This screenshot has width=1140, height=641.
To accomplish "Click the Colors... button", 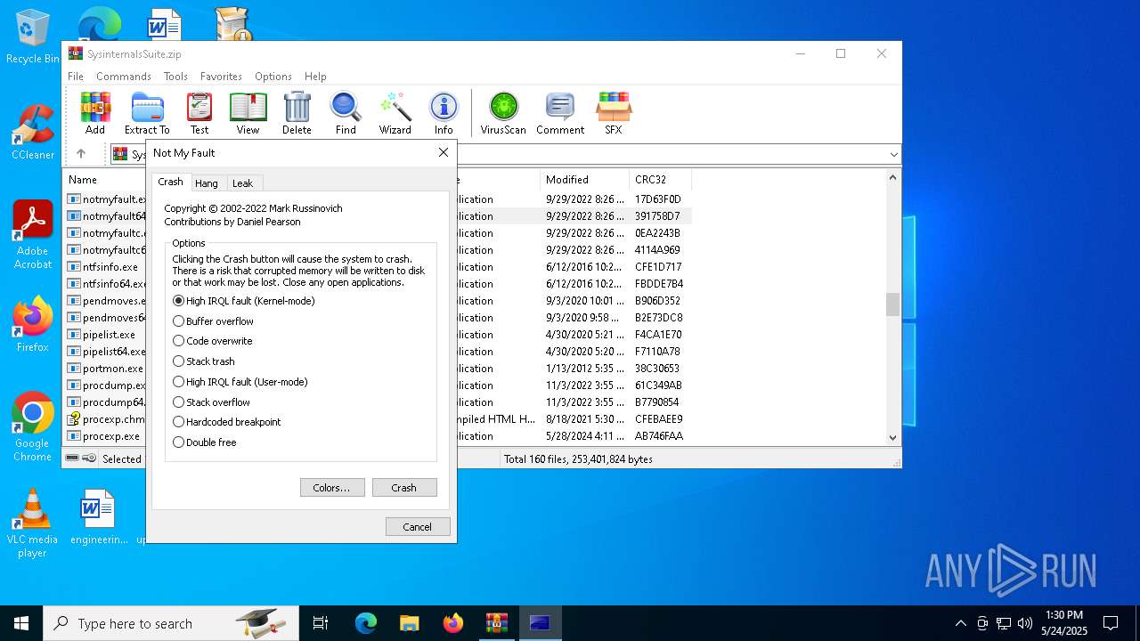I will (332, 488).
